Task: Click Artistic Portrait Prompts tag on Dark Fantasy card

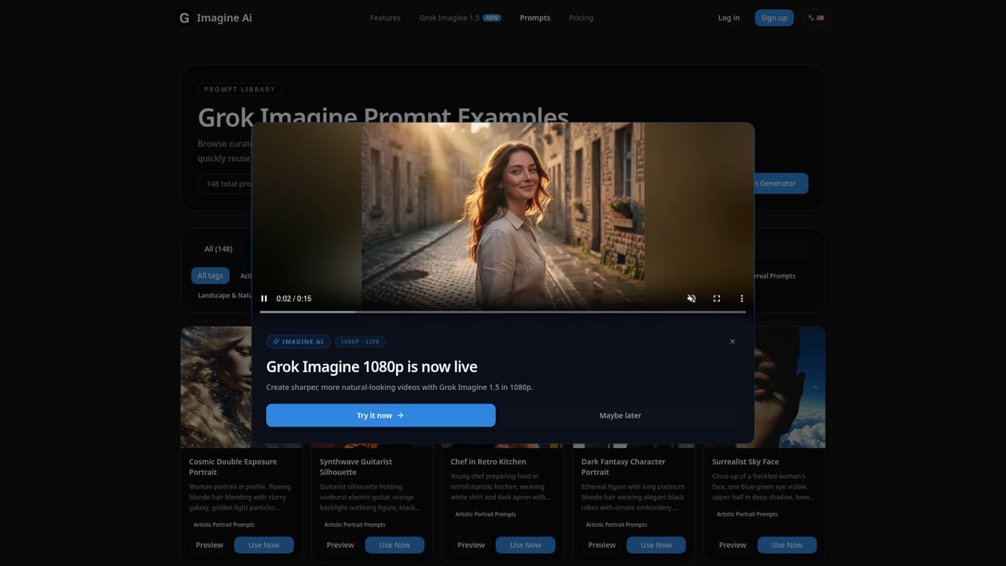Action: [x=616, y=524]
